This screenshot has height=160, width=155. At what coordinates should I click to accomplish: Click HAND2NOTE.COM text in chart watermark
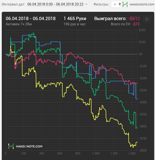coord(29,146)
